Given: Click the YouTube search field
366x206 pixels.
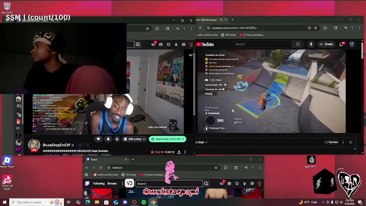Looking at the screenshot, I should coord(262,44).
